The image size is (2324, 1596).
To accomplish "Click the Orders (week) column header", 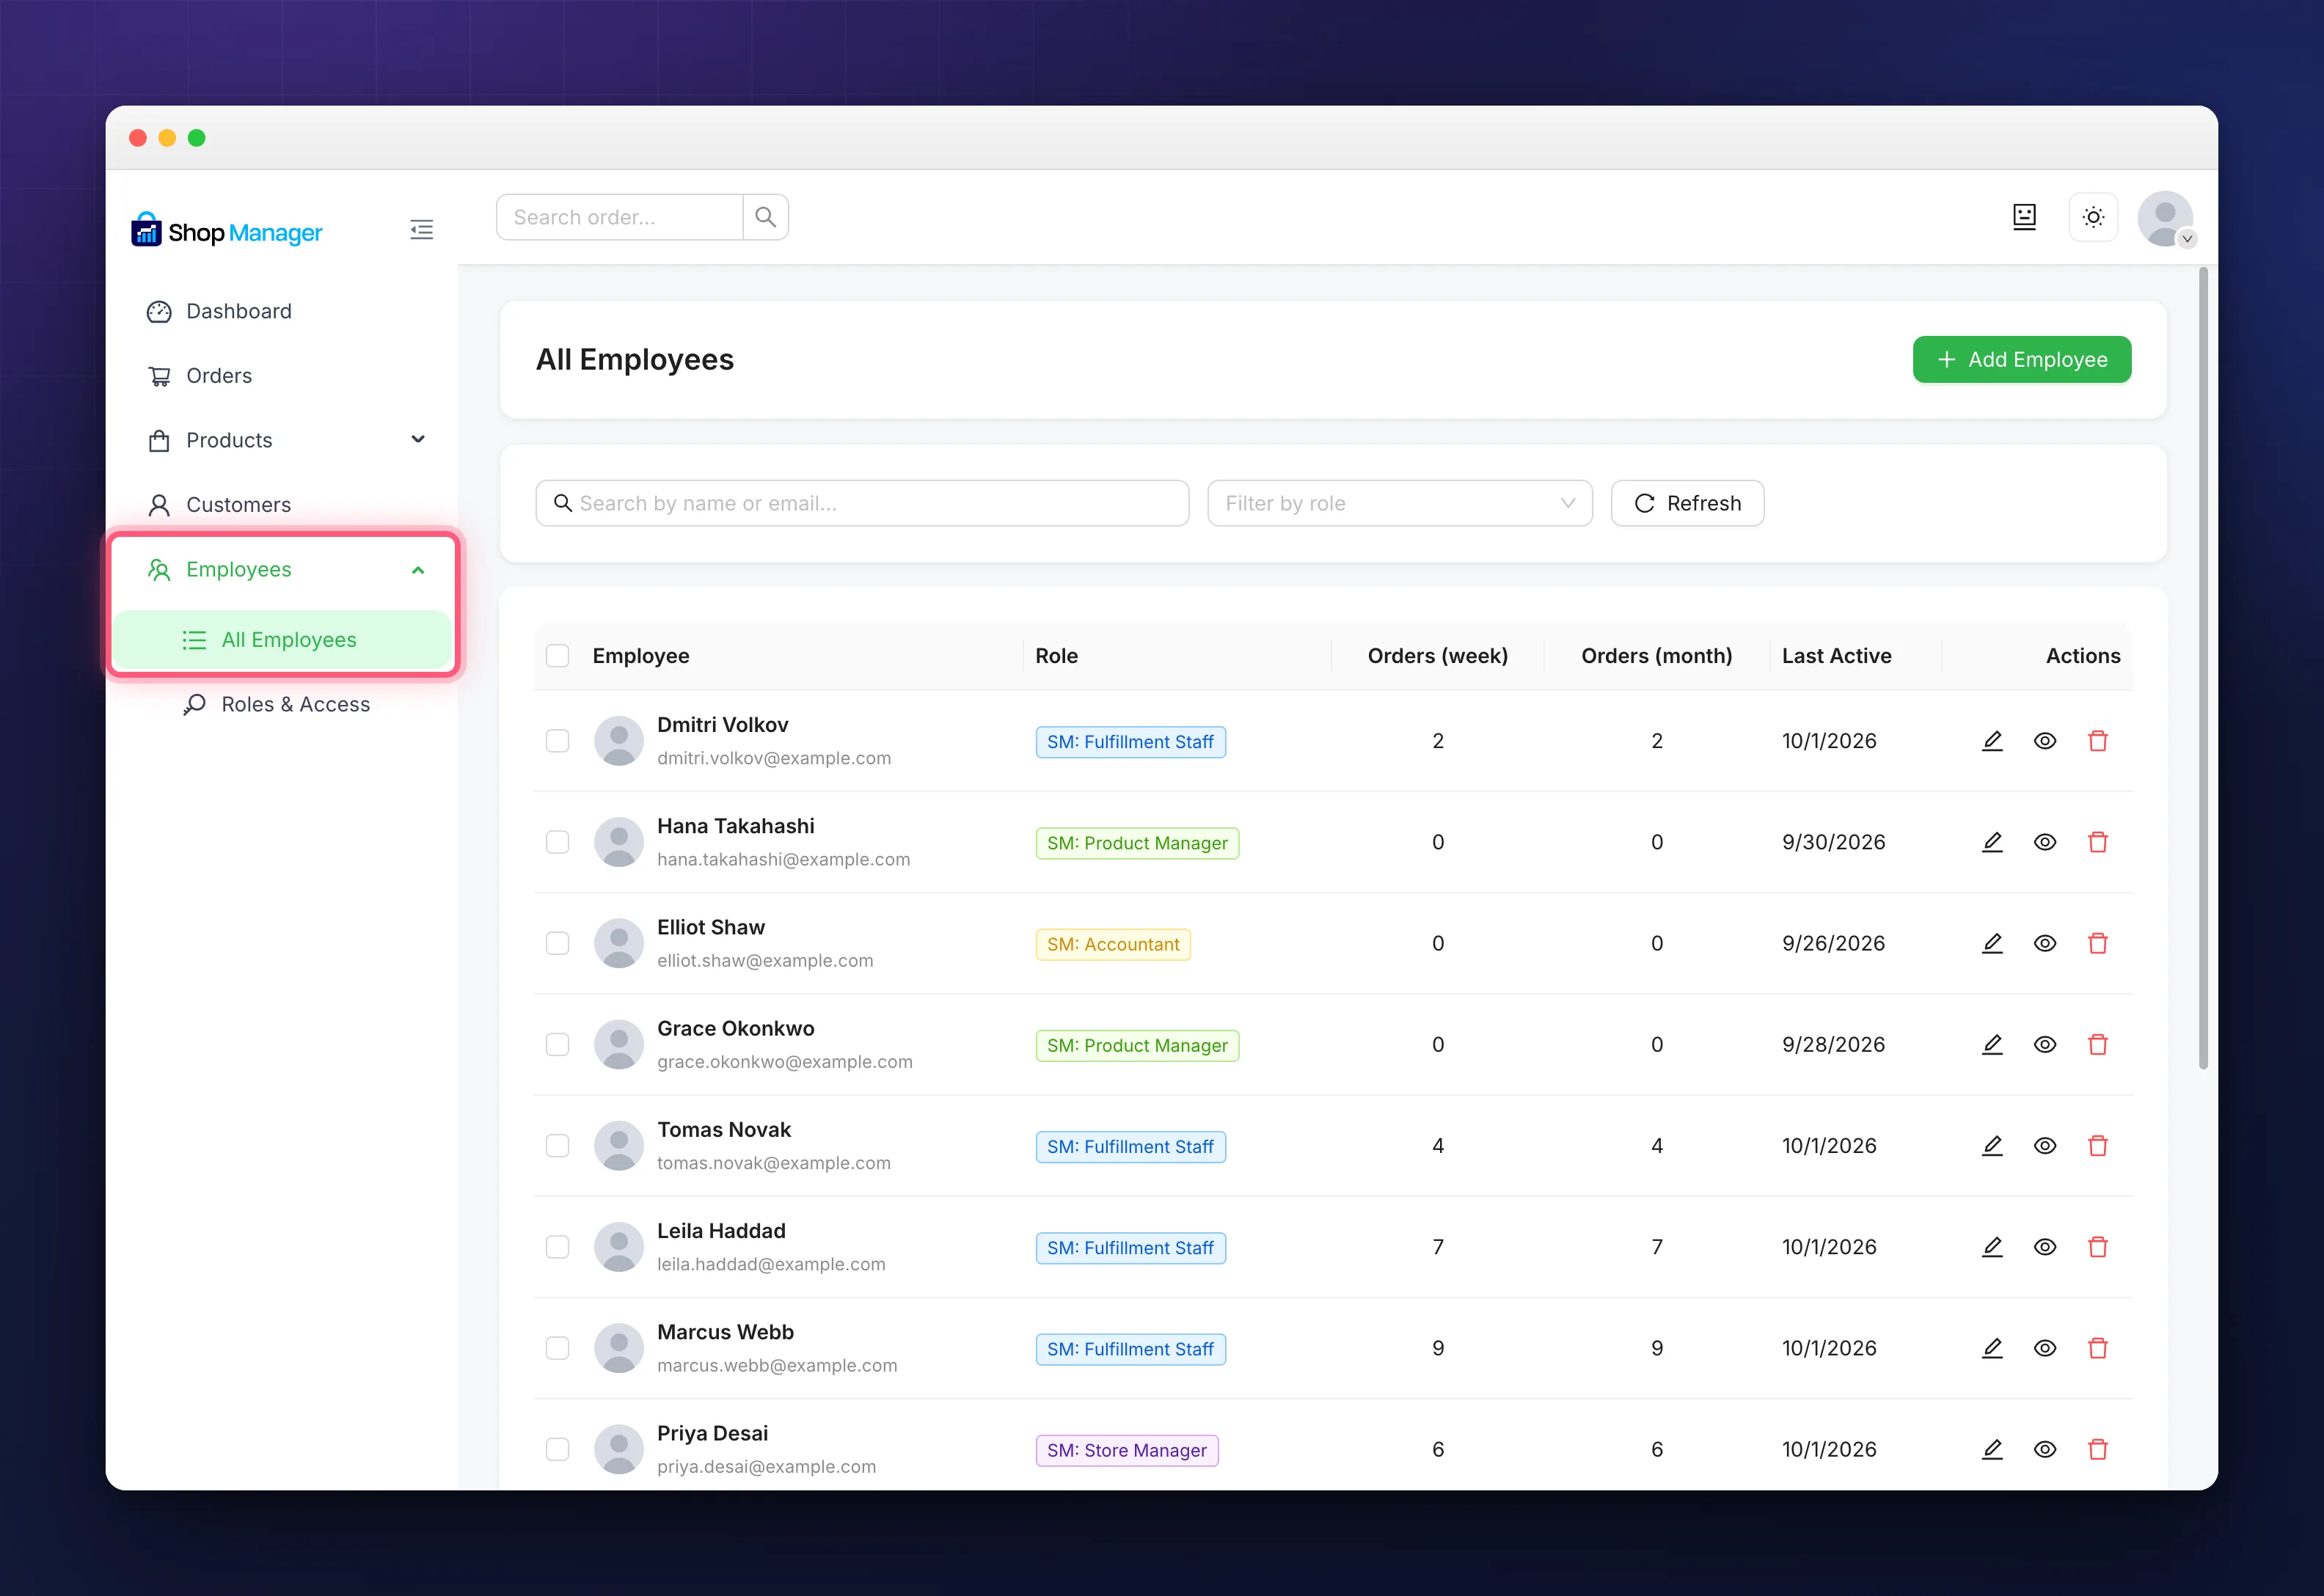I will (x=1437, y=656).
